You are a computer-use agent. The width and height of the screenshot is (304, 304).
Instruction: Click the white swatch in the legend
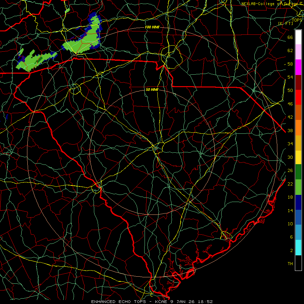(x=298, y=37)
